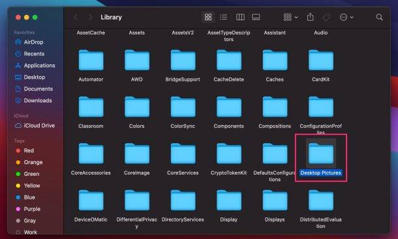398x239 pixels.
Task: Select the DirectoryServices folder
Action: (x=183, y=200)
